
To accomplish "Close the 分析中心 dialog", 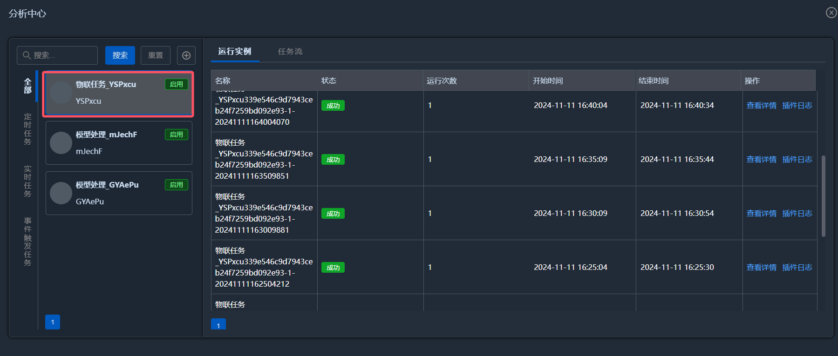I will (x=831, y=13).
